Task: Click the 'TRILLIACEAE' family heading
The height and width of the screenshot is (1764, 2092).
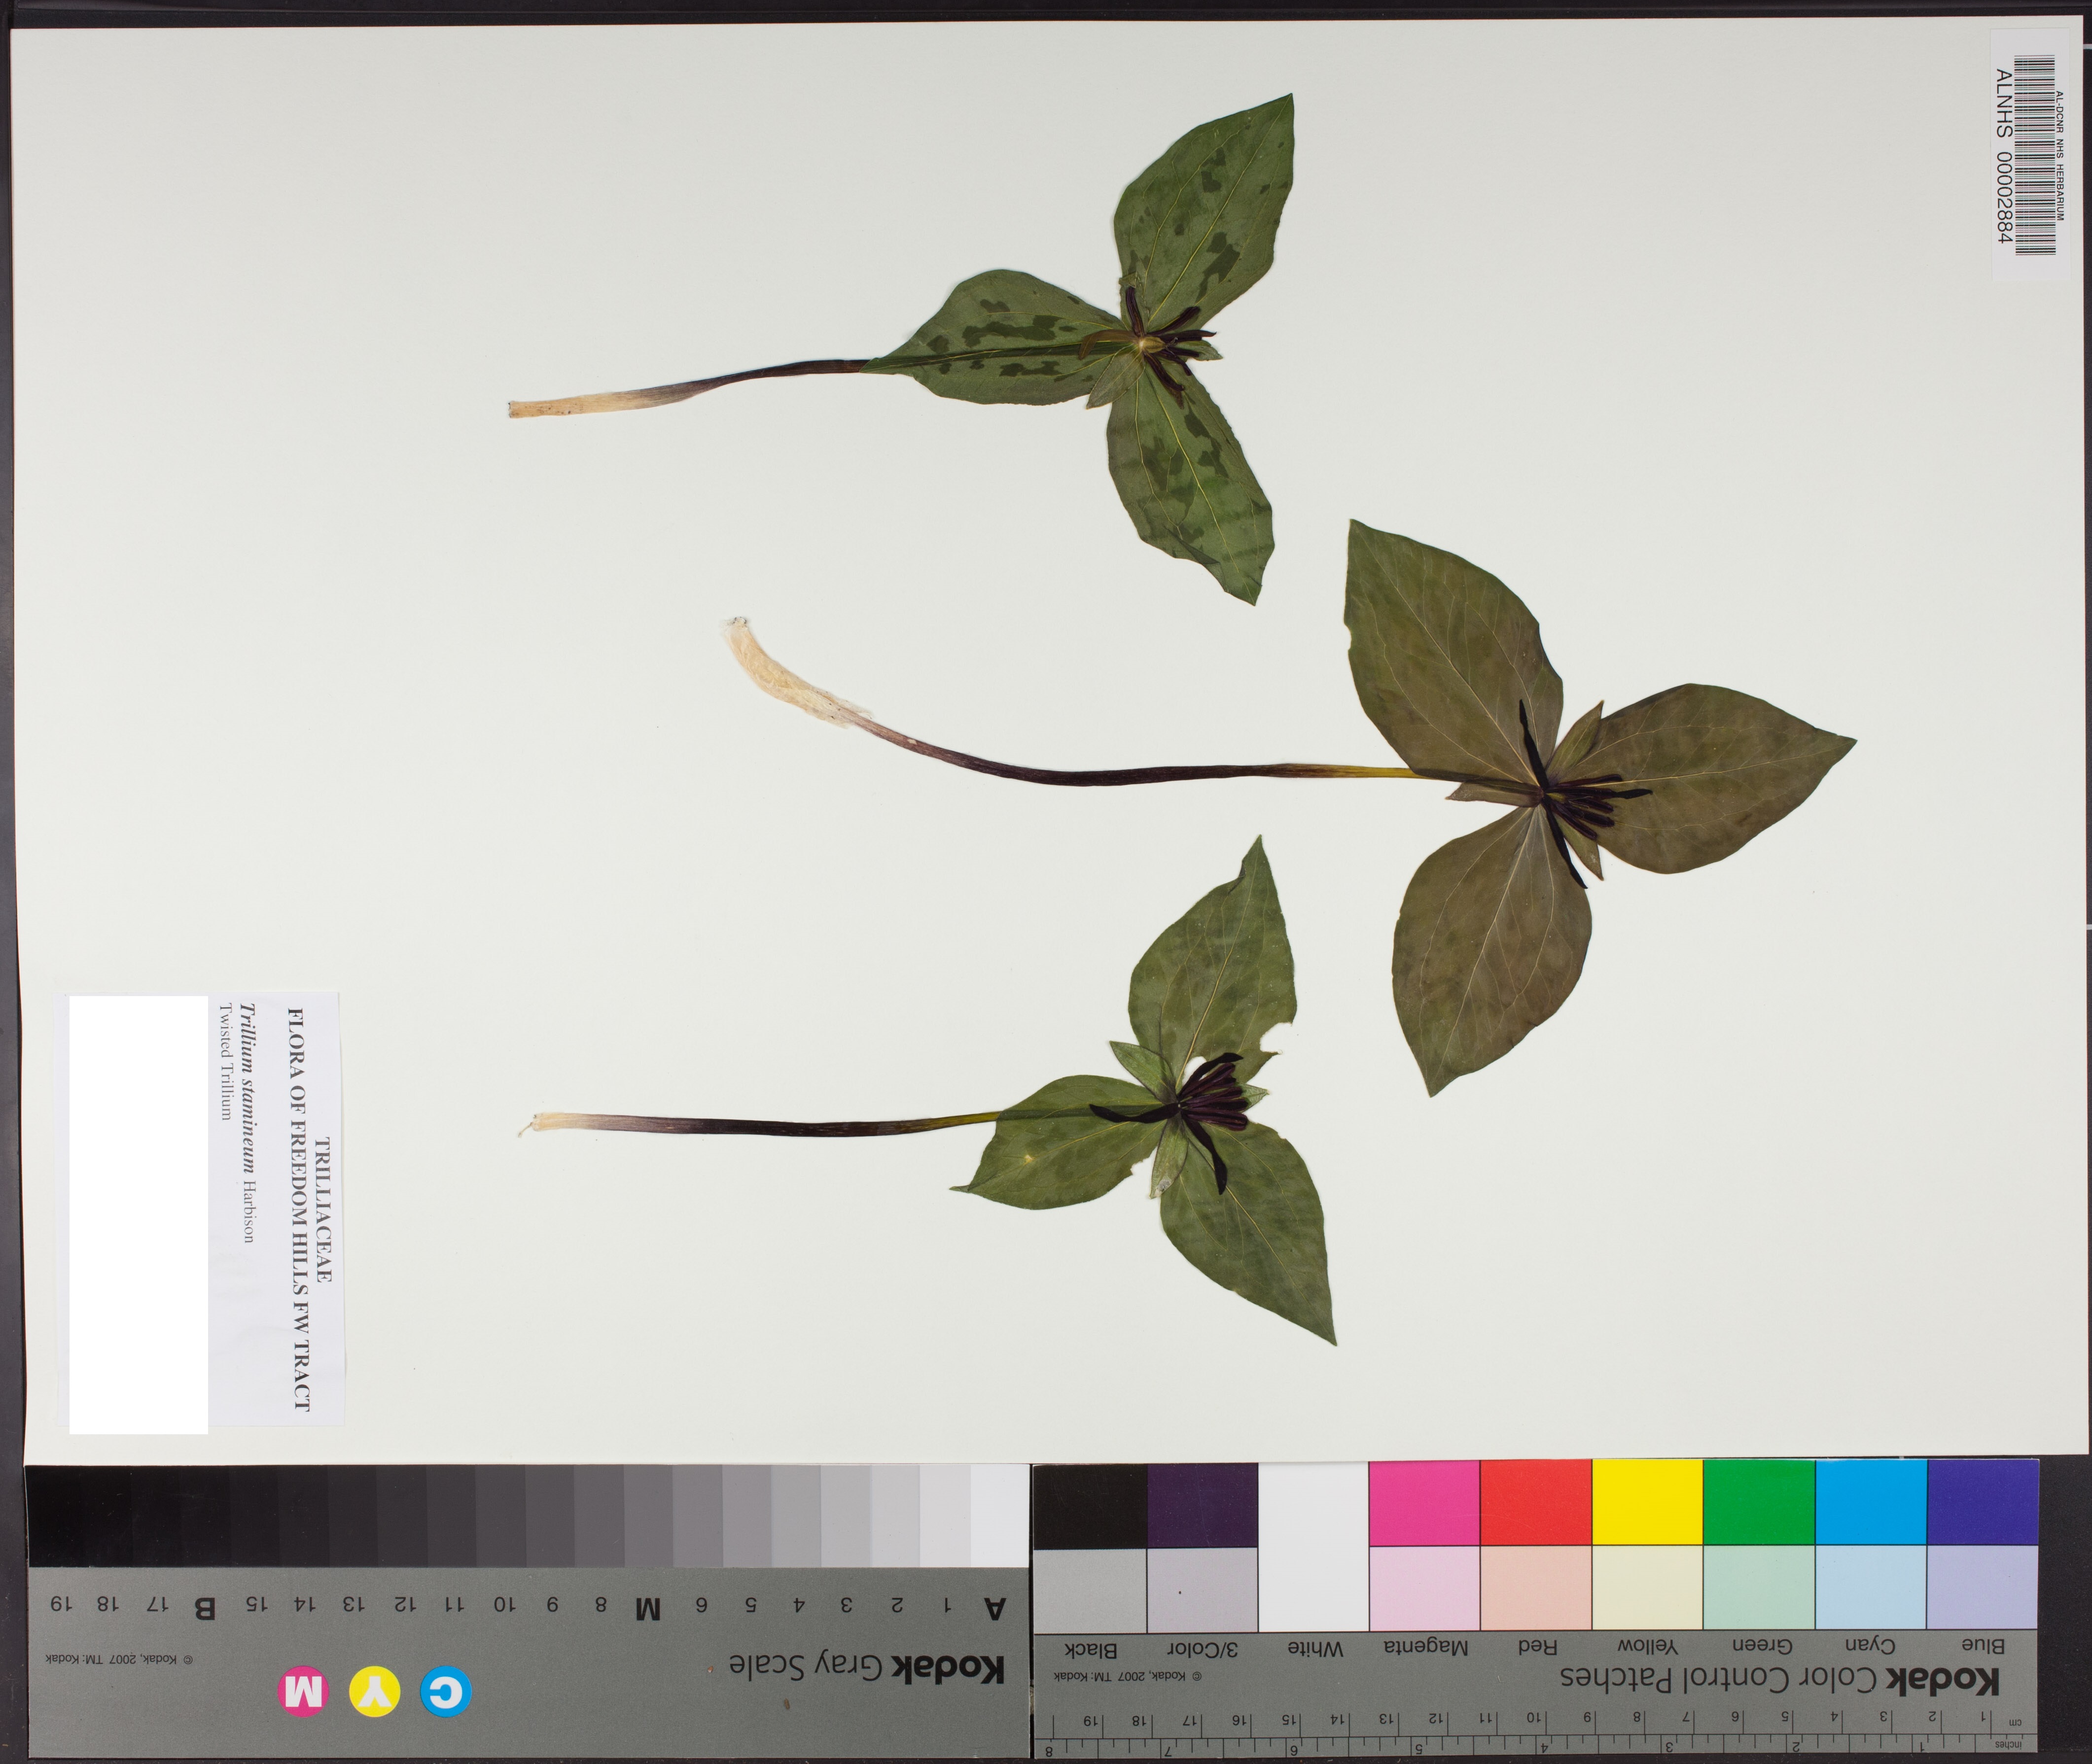Action: (x=323, y=1210)
